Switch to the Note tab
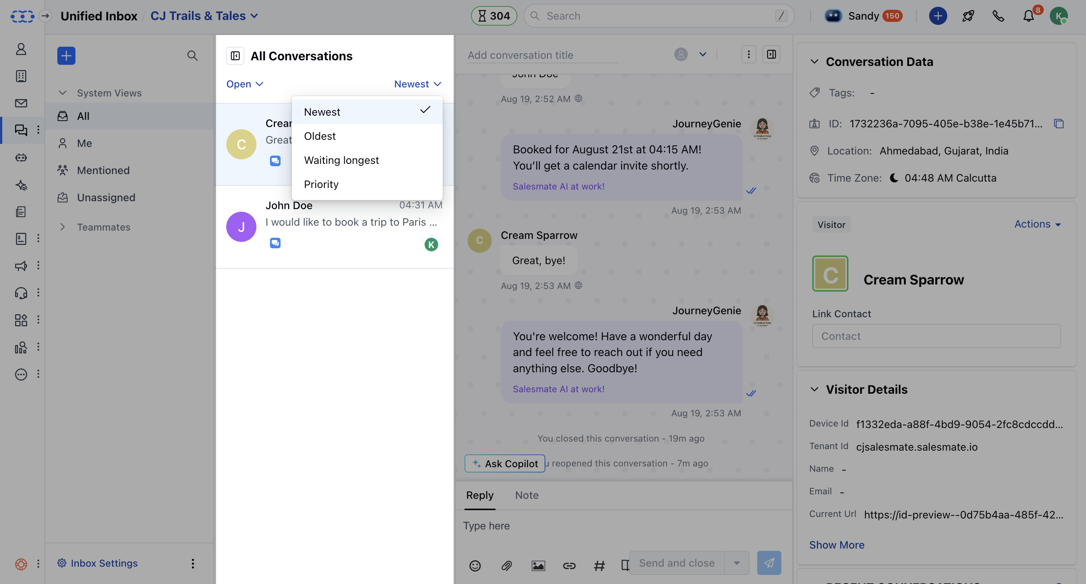 (526, 495)
